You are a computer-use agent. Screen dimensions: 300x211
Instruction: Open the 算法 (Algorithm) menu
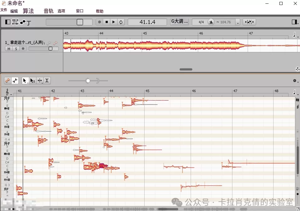point(28,11)
